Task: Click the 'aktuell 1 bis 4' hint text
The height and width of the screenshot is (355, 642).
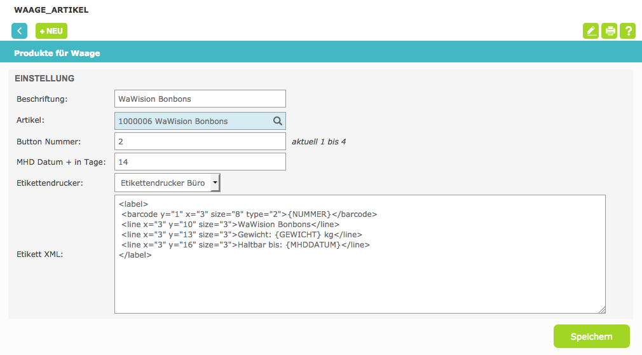Action: (318, 141)
